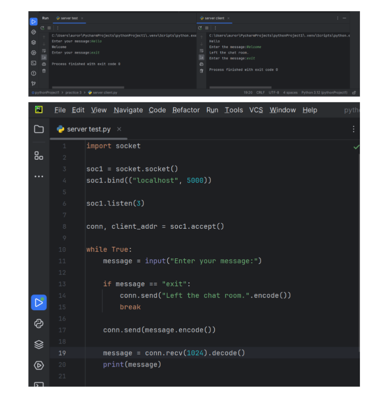Toggle scroll to end in server test console
This screenshot has height=398, width=384.
point(44,57)
